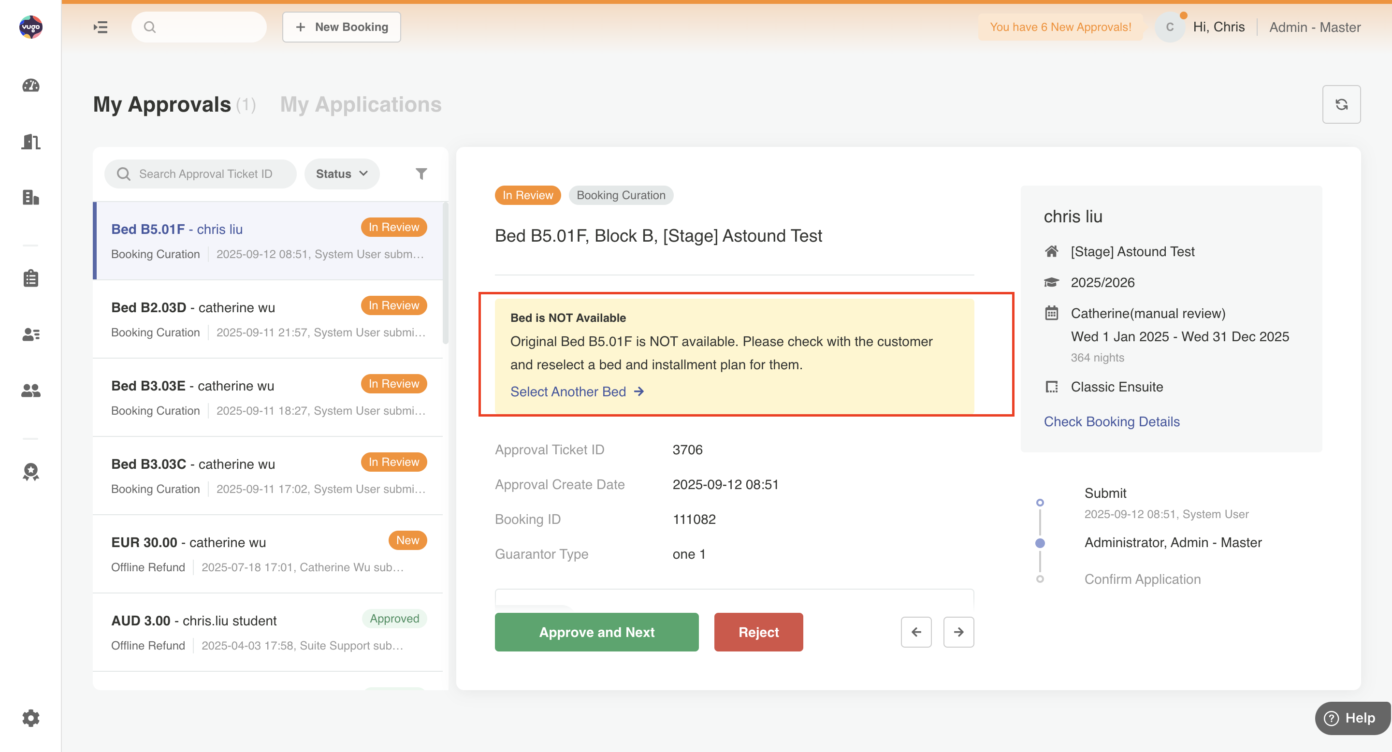Select My Approvals tab

[x=162, y=104]
